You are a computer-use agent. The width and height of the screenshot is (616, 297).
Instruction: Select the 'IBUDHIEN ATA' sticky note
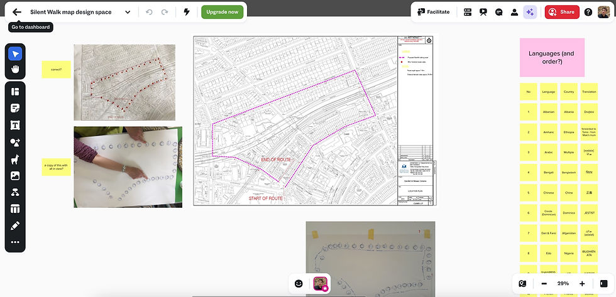[x=589, y=254]
